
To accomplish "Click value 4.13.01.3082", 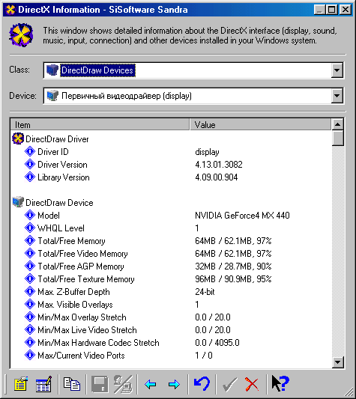I will tap(219, 165).
